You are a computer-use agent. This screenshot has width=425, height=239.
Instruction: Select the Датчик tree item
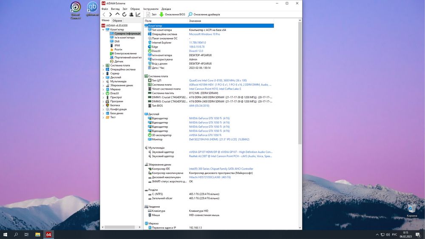coord(116,61)
